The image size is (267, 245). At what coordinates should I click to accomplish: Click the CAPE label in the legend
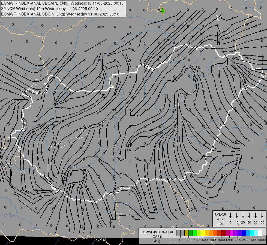pos(157,236)
